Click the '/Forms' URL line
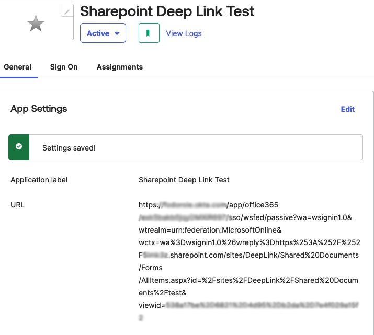This screenshot has width=374, height=335. click(x=151, y=268)
